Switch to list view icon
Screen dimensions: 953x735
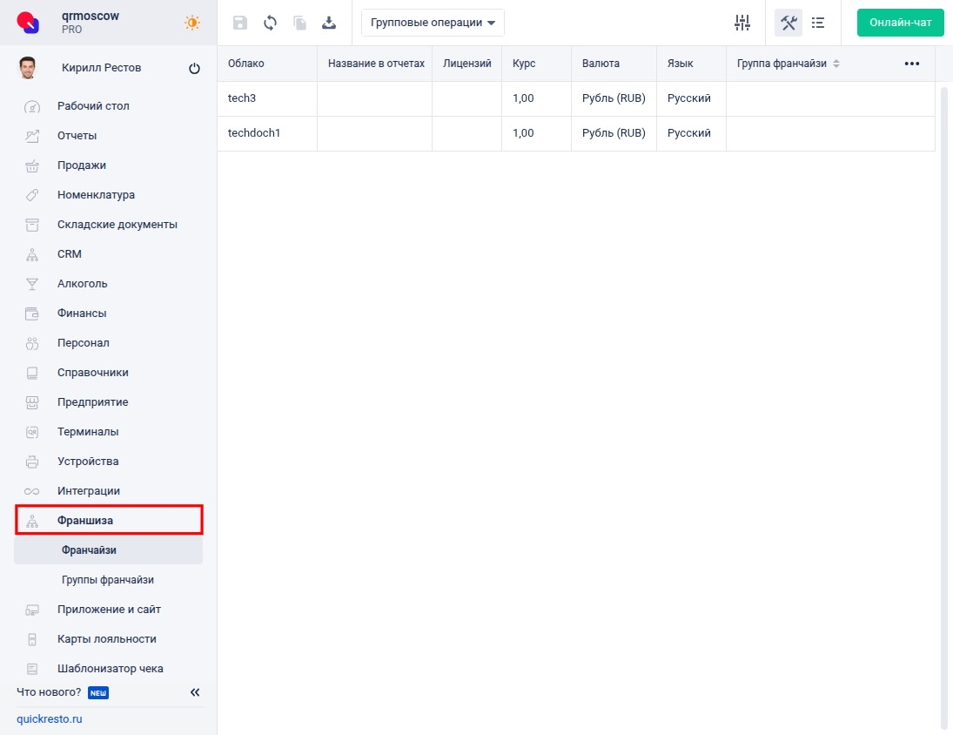click(818, 24)
